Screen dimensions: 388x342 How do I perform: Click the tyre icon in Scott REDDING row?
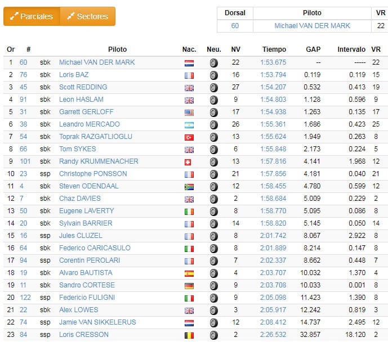tap(214, 87)
